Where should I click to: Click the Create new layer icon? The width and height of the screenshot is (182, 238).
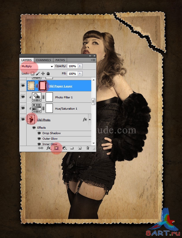point(80,148)
